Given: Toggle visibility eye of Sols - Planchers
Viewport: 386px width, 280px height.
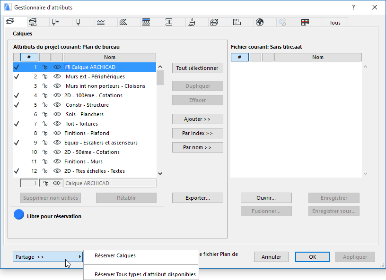Looking at the screenshot, I should click(x=57, y=114).
